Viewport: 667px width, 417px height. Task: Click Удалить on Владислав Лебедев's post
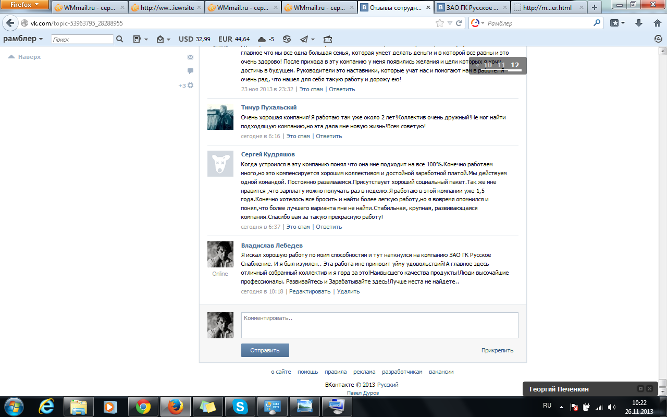348,291
